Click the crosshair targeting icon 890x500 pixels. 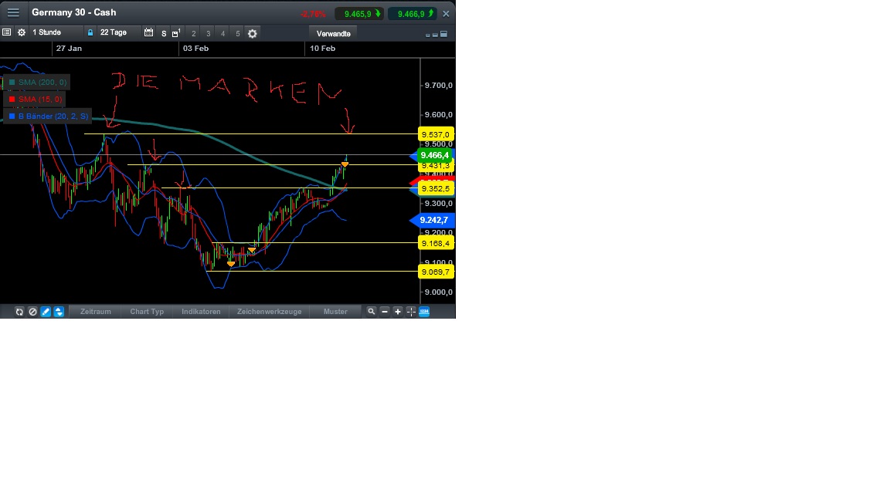410,312
